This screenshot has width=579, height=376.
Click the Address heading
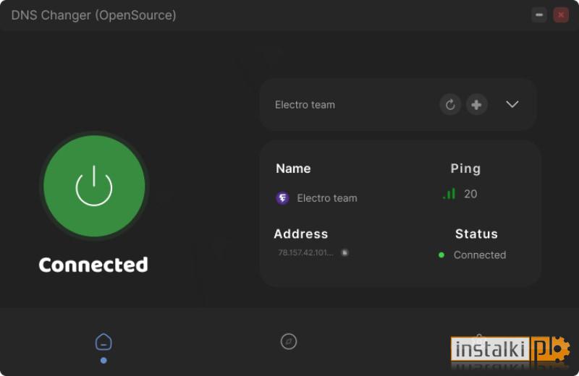coord(301,234)
